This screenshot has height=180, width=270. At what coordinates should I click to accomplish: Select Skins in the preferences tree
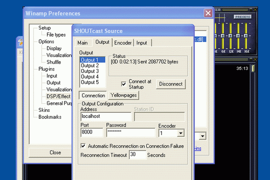[44, 110]
